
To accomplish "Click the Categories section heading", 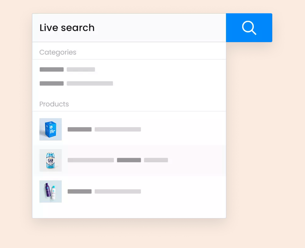I will 58,52.
